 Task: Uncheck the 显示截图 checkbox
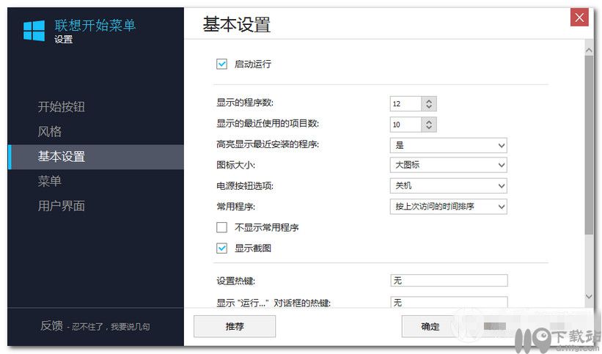click(222, 248)
